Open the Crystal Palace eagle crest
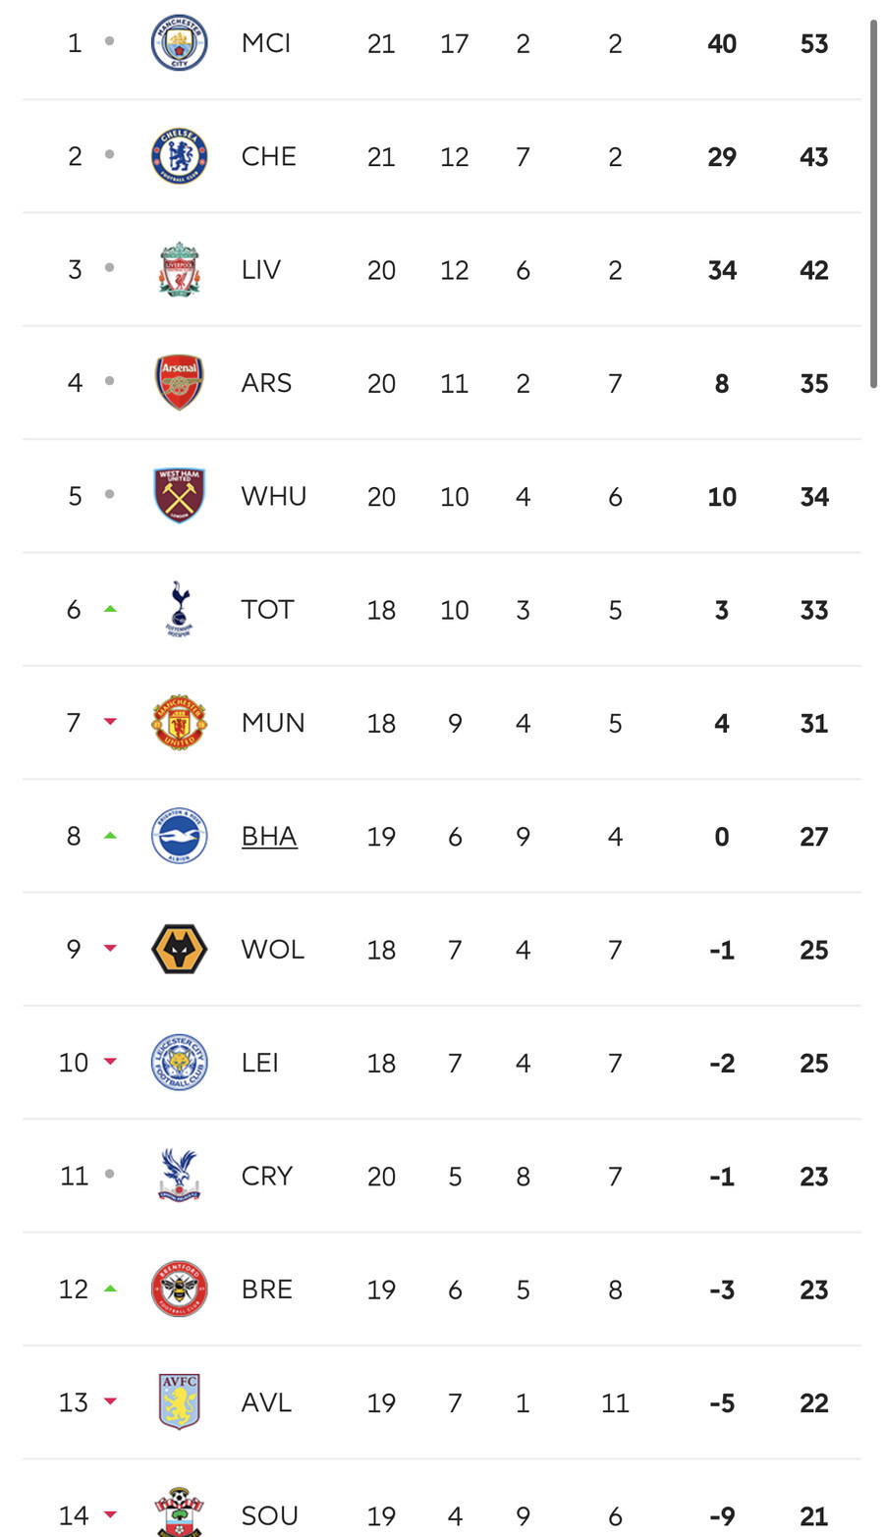The height and width of the screenshot is (1537, 884). coord(179,1176)
